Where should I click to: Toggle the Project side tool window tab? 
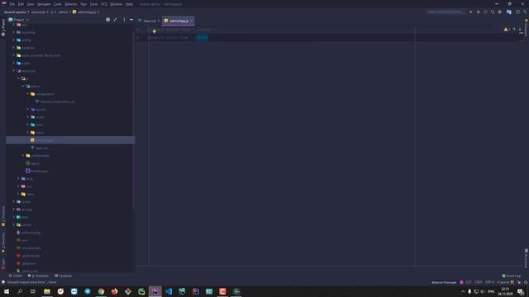[3, 27]
